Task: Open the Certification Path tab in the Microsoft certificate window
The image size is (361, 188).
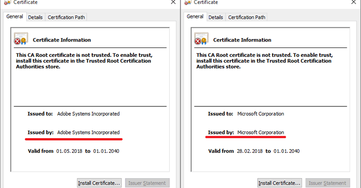Action: pyautogui.click(x=246, y=17)
